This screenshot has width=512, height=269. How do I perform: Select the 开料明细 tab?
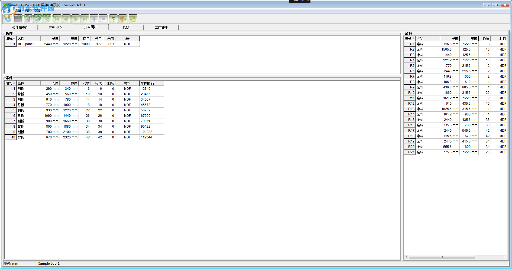pyautogui.click(x=91, y=27)
